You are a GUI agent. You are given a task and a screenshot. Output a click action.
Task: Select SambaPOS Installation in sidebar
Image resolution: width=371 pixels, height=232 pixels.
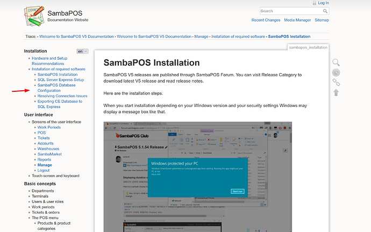point(58,75)
